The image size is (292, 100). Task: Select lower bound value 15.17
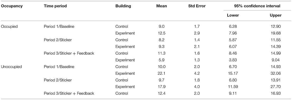pyautogui.click(x=233, y=73)
